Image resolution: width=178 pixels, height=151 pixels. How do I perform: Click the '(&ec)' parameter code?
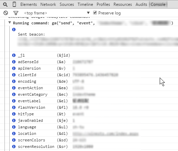tap(62, 94)
